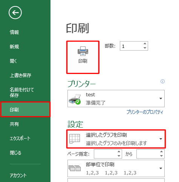The width and height of the screenshot is (179, 182).
Task: Decrement the から end page value
Action: point(161,156)
